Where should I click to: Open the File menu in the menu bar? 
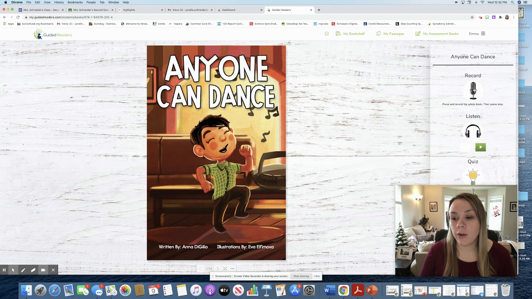(x=29, y=2)
